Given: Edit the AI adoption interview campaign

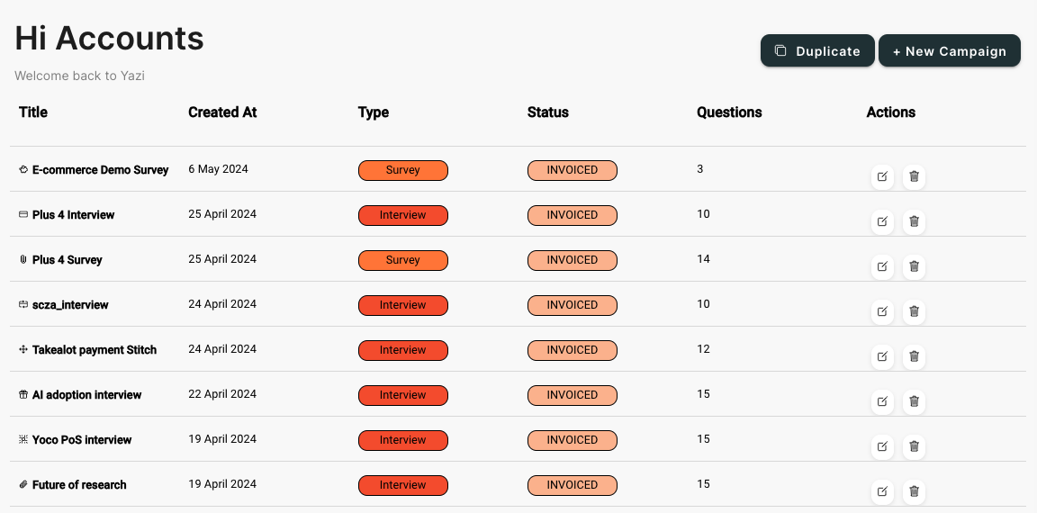Looking at the screenshot, I should [882, 401].
